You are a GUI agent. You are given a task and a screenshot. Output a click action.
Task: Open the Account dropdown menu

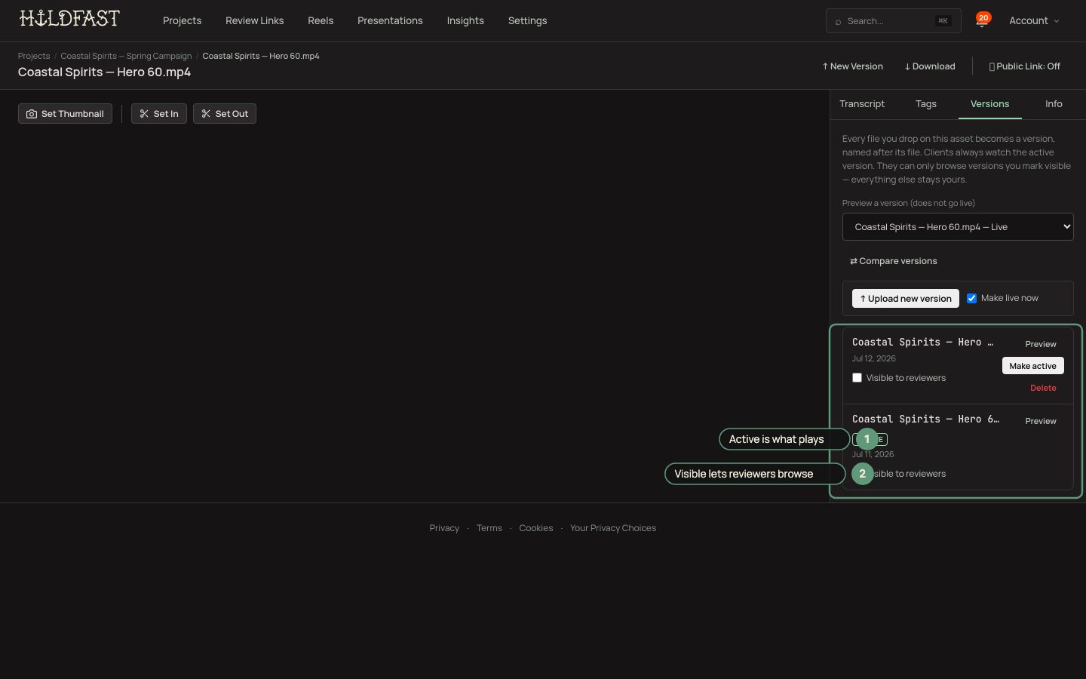point(1034,20)
